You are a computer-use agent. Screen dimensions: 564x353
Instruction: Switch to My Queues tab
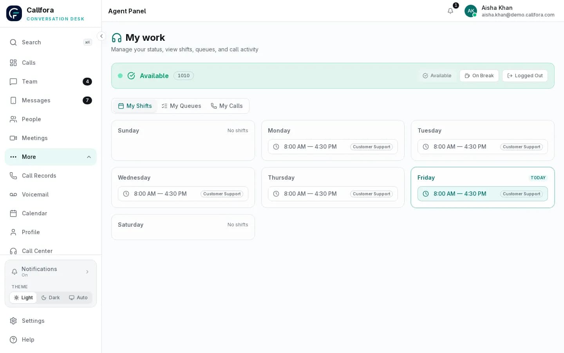click(181, 106)
